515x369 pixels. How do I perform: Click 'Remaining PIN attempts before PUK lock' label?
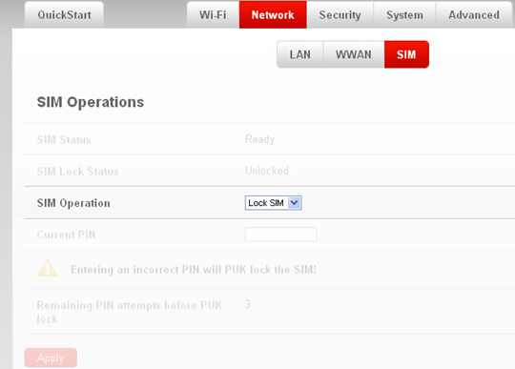click(x=130, y=312)
